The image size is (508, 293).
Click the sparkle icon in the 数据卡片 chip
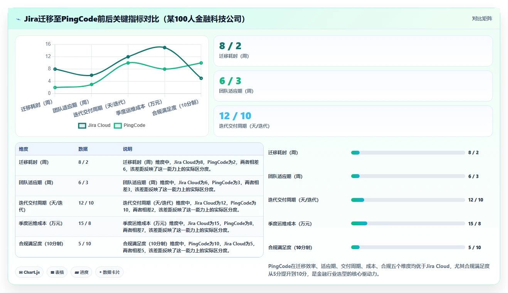(100, 272)
